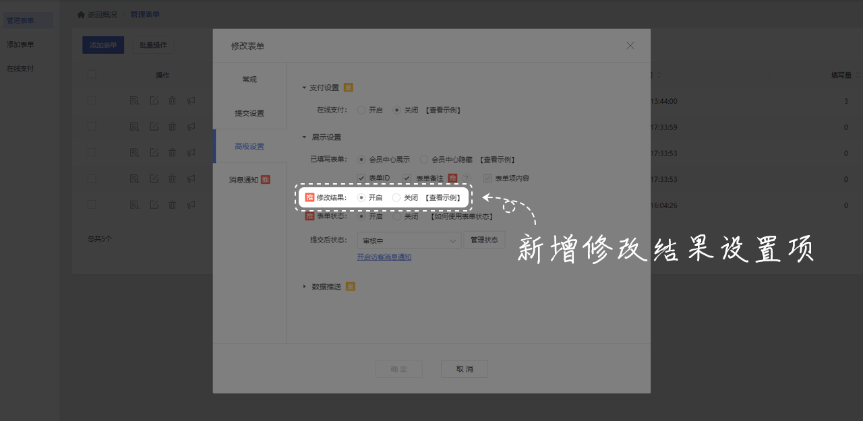Enable 在线支付 with the 开启 radio
The width and height of the screenshot is (863, 421).
(x=361, y=110)
